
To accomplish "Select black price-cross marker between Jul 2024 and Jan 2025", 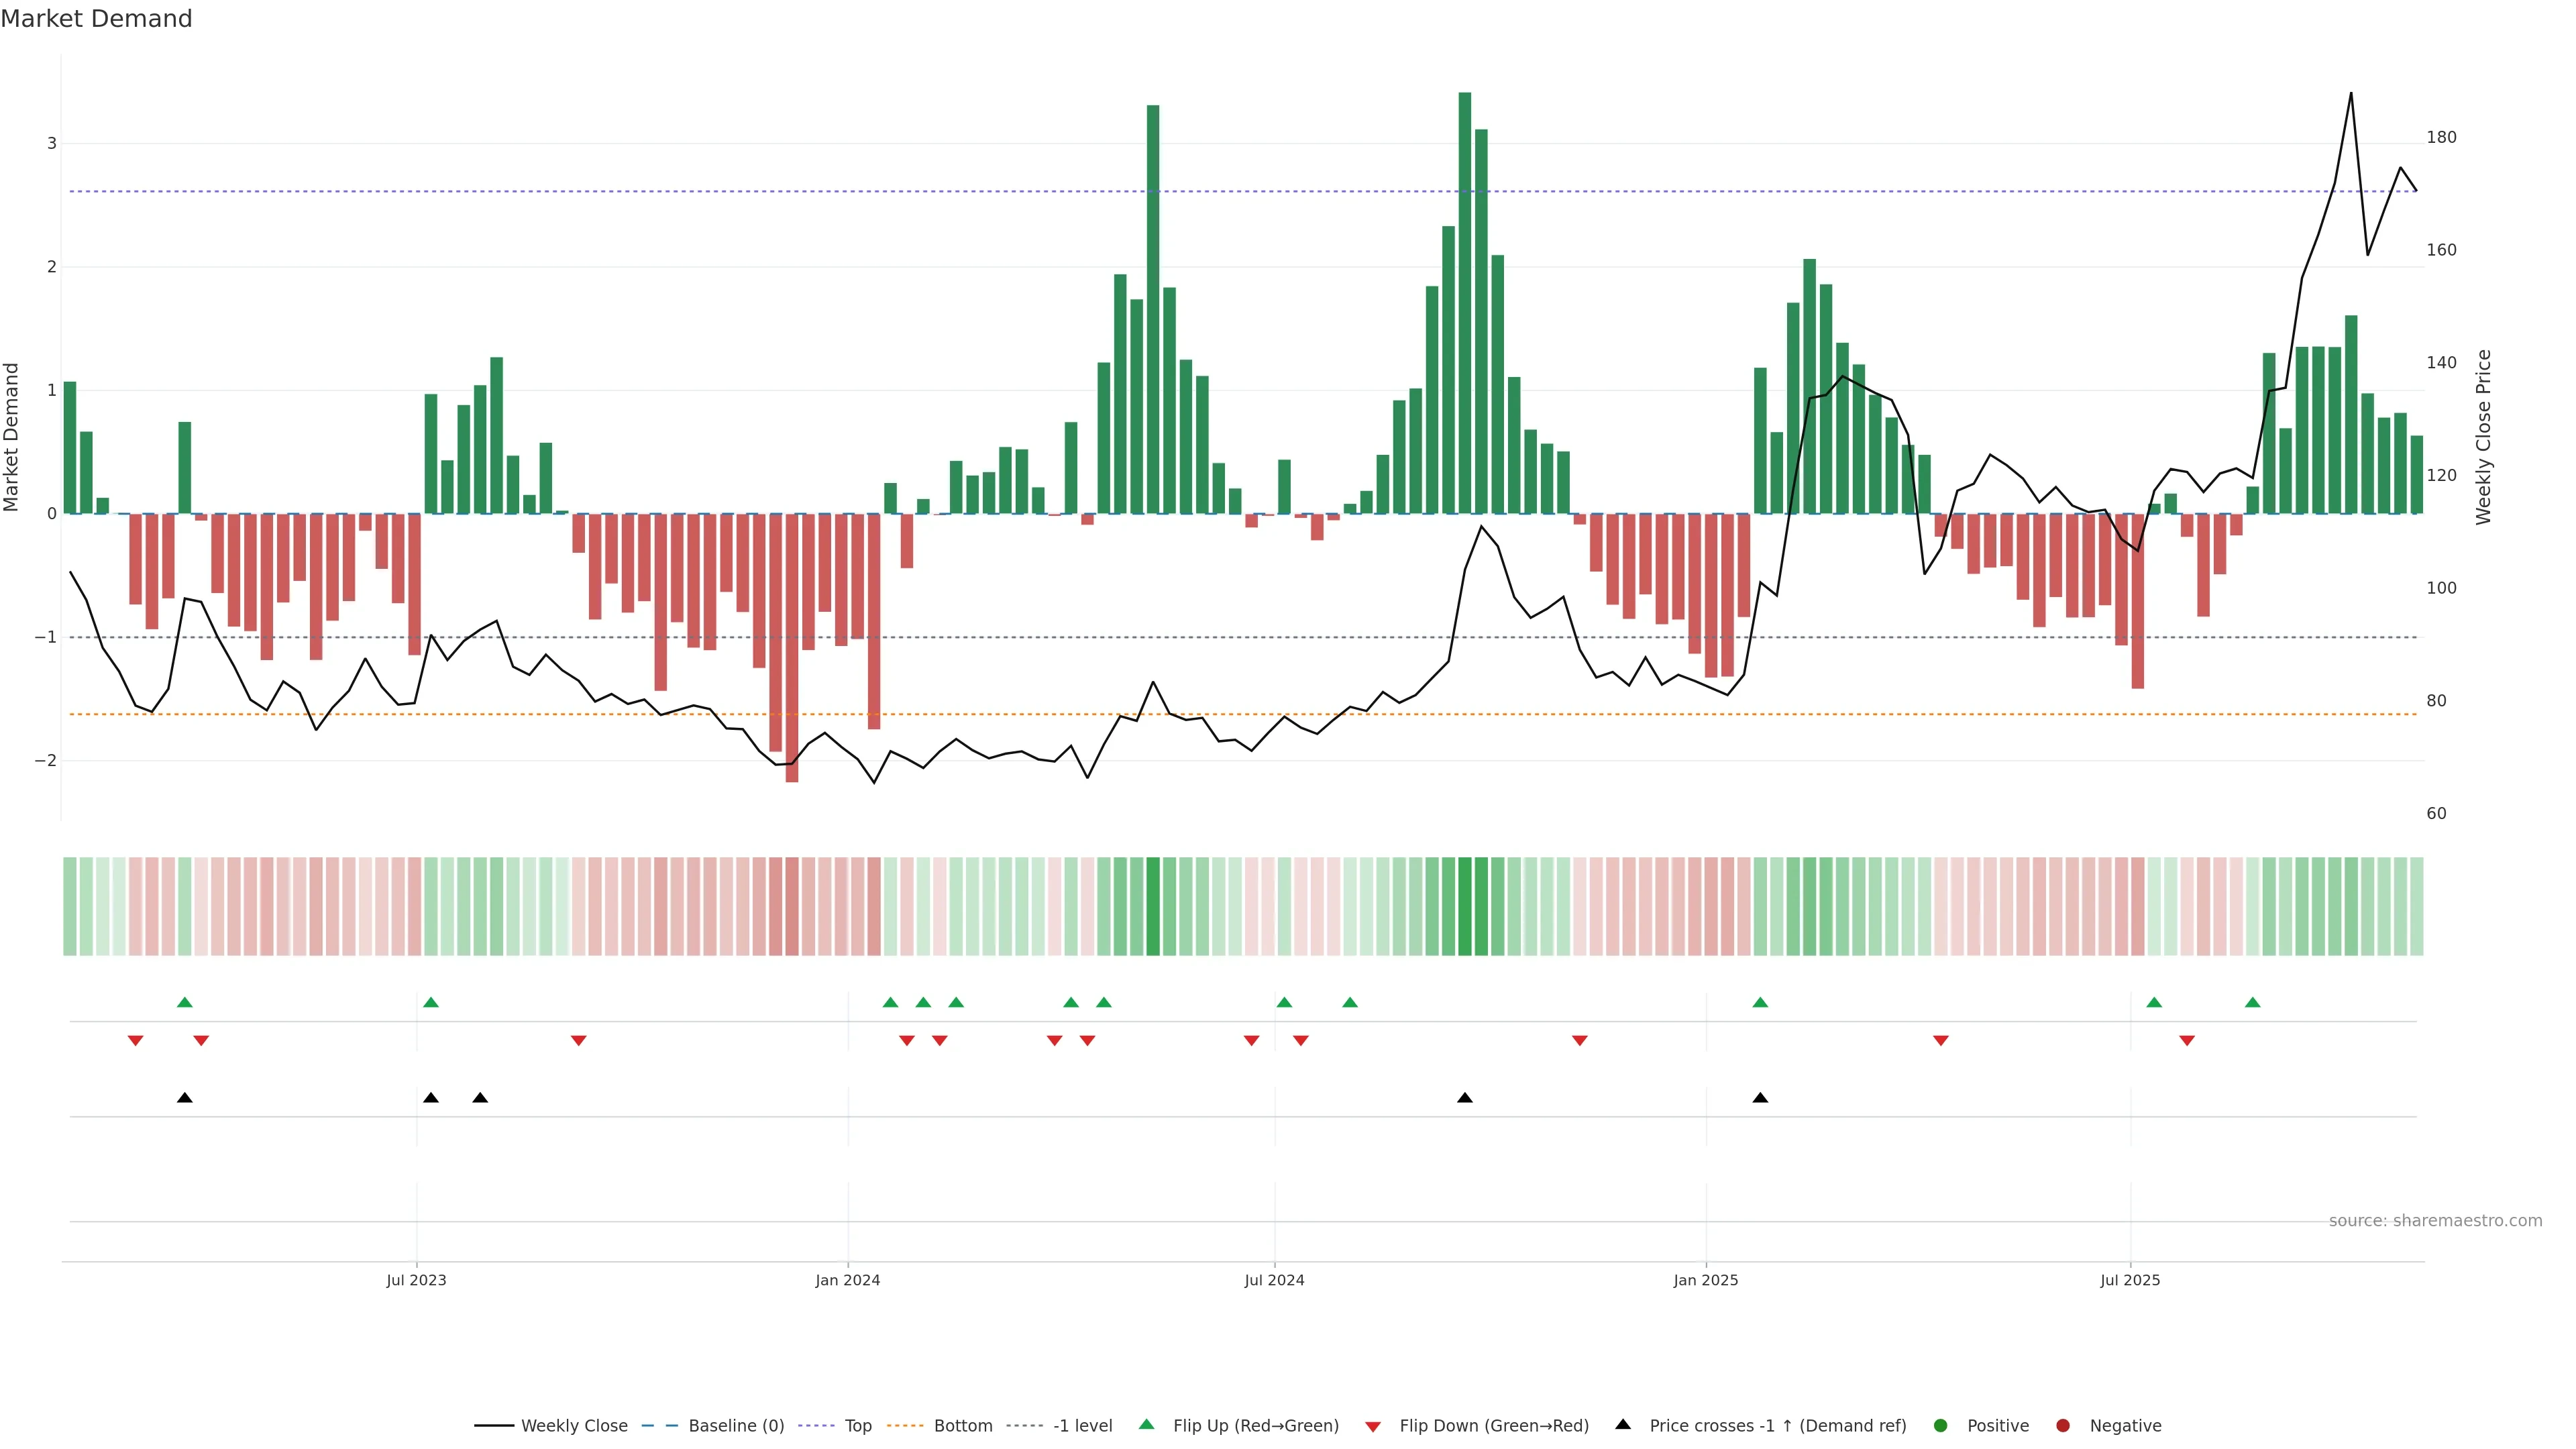I will [1465, 1098].
